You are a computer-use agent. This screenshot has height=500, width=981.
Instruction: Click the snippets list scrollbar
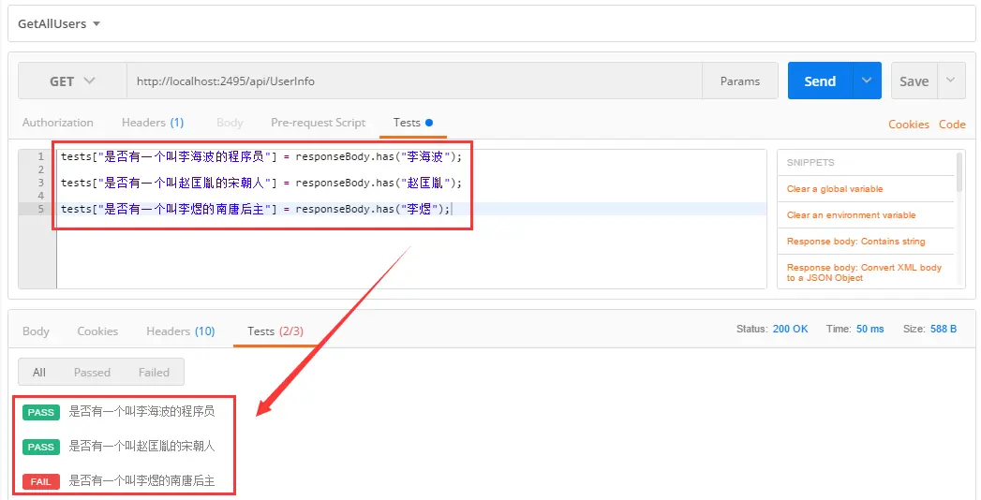959,172
